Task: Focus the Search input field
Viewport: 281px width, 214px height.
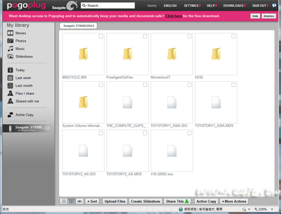Action: click(x=108, y=6)
